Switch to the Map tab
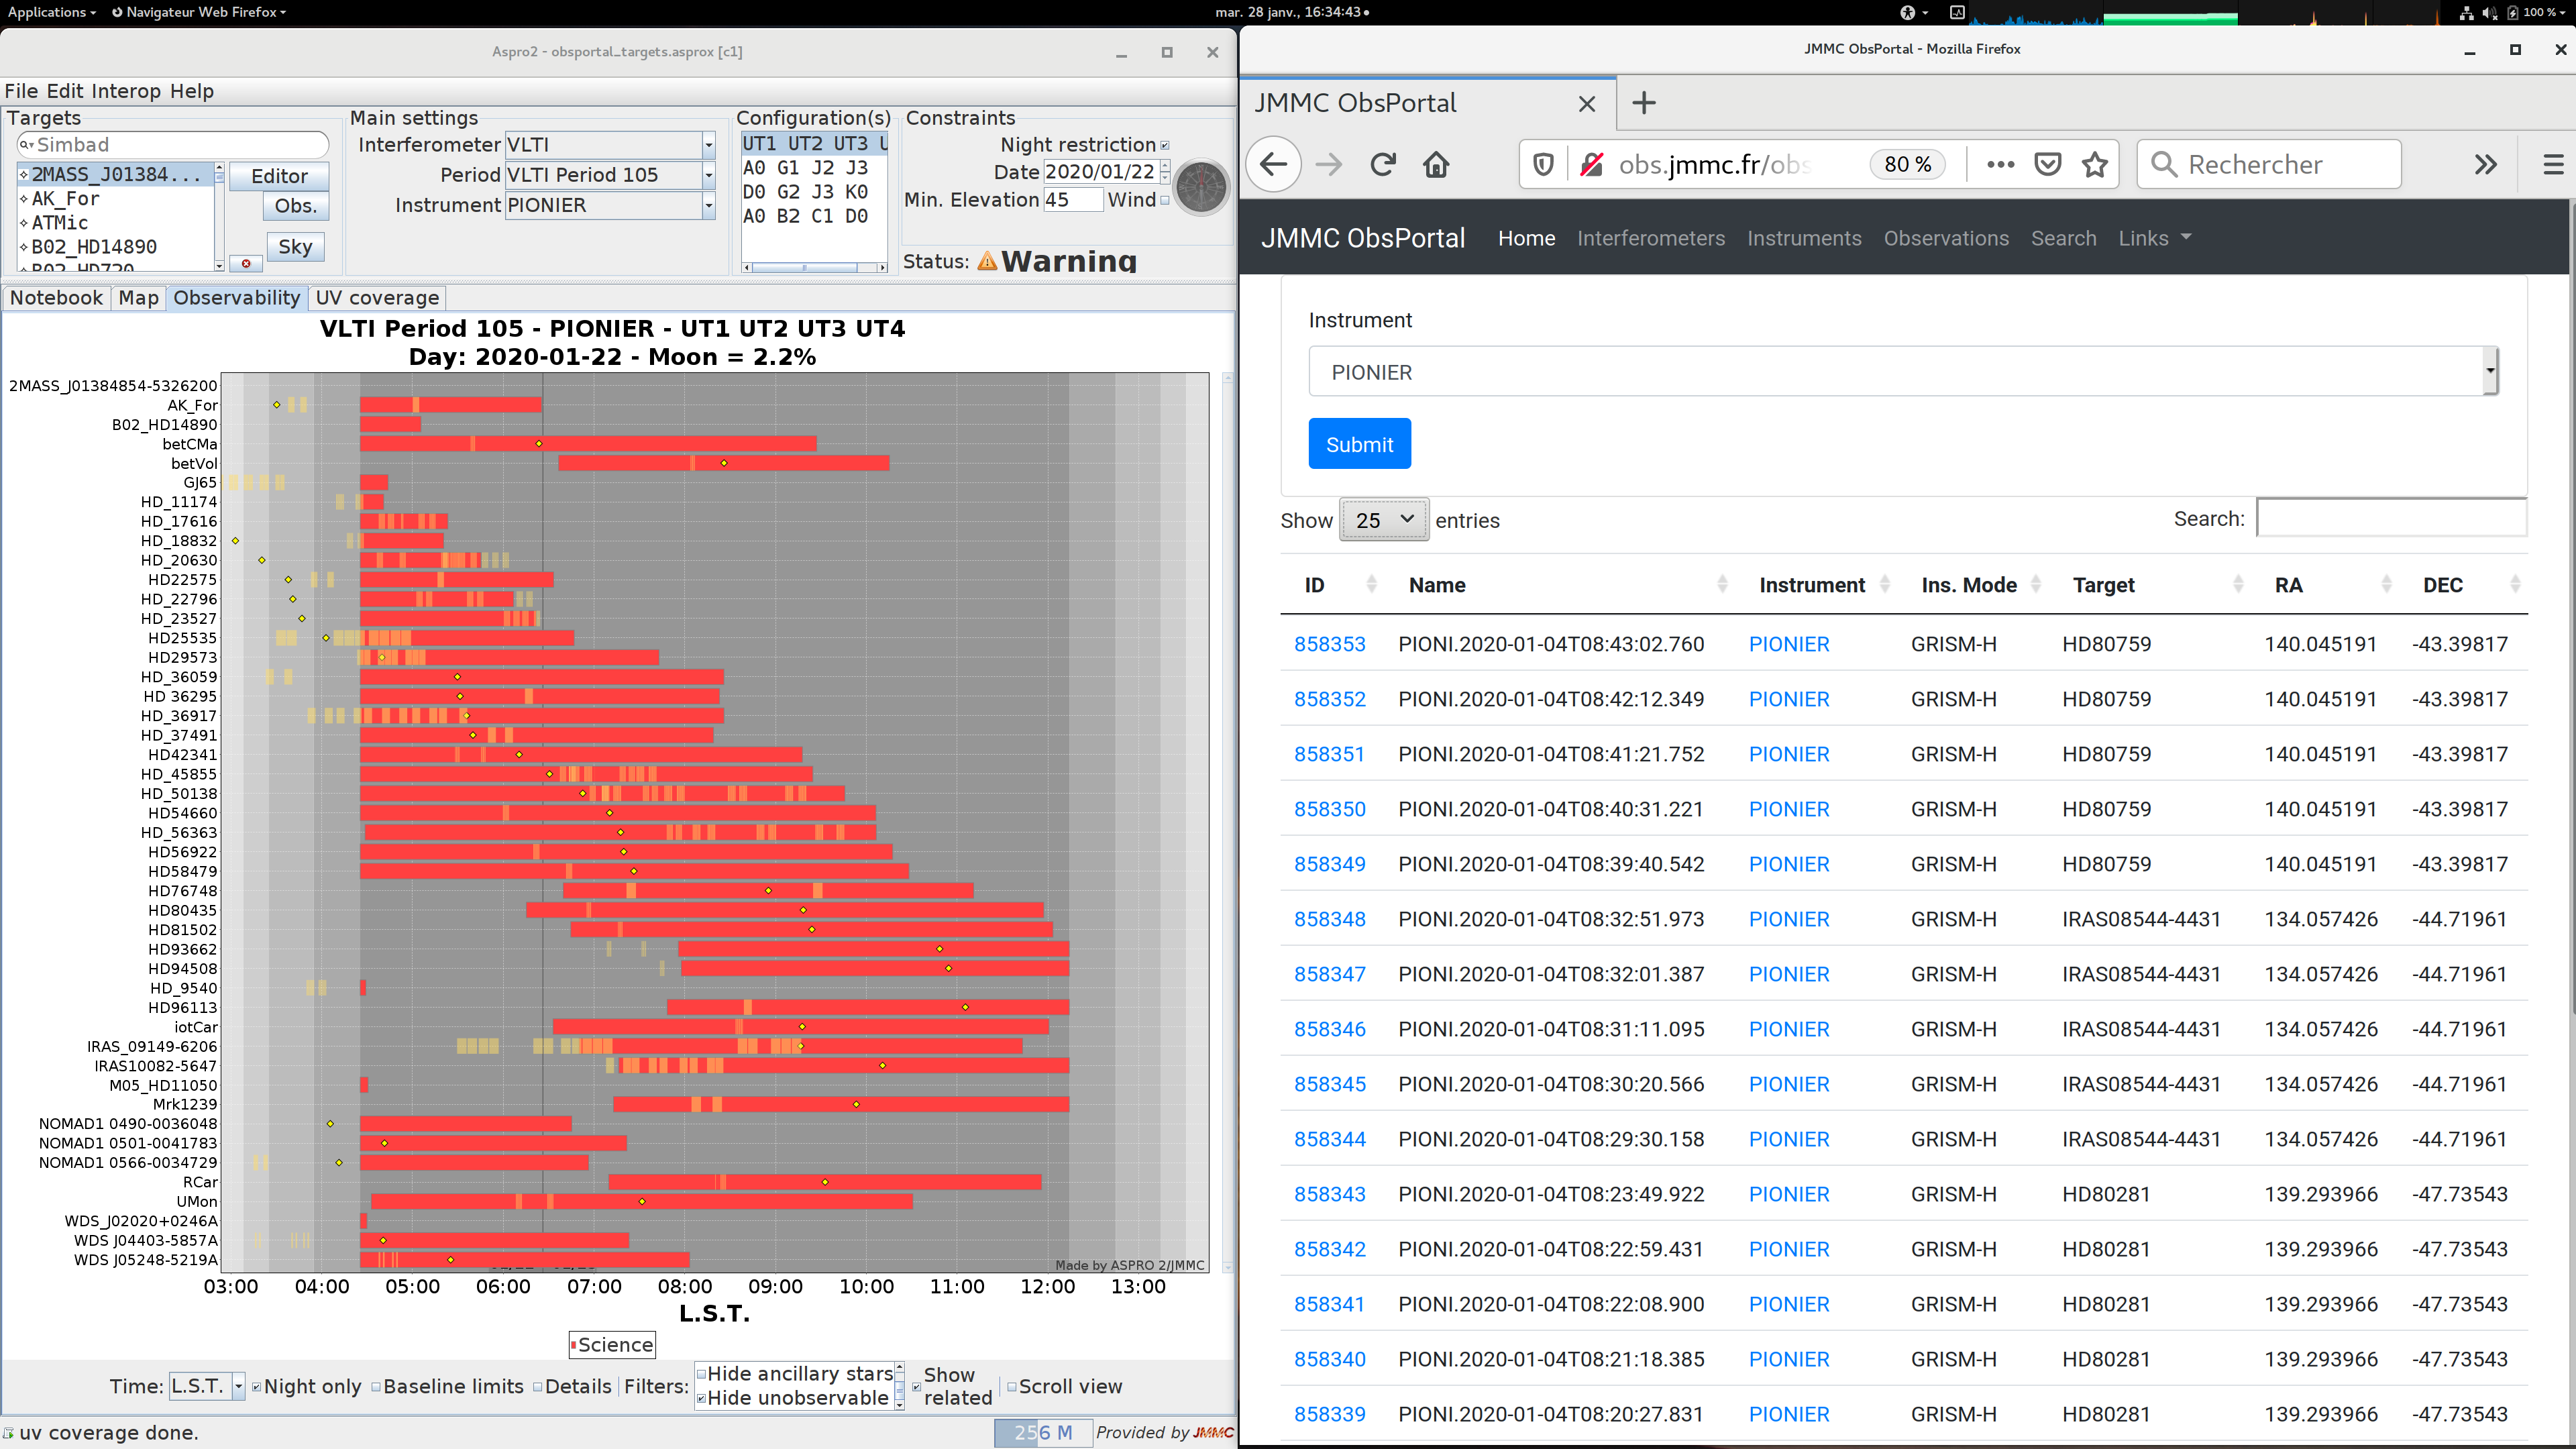 tap(138, 298)
